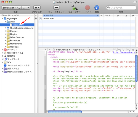Screen dimensions: 138x117
Task: Expand the Interface Builder ファイル group
Action: coord(2,72)
